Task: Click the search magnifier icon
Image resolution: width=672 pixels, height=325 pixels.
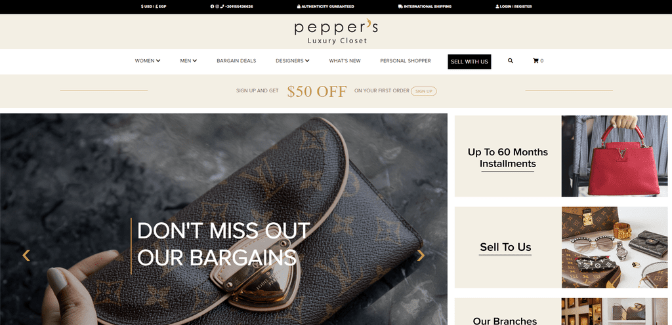Action: tap(511, 61)
